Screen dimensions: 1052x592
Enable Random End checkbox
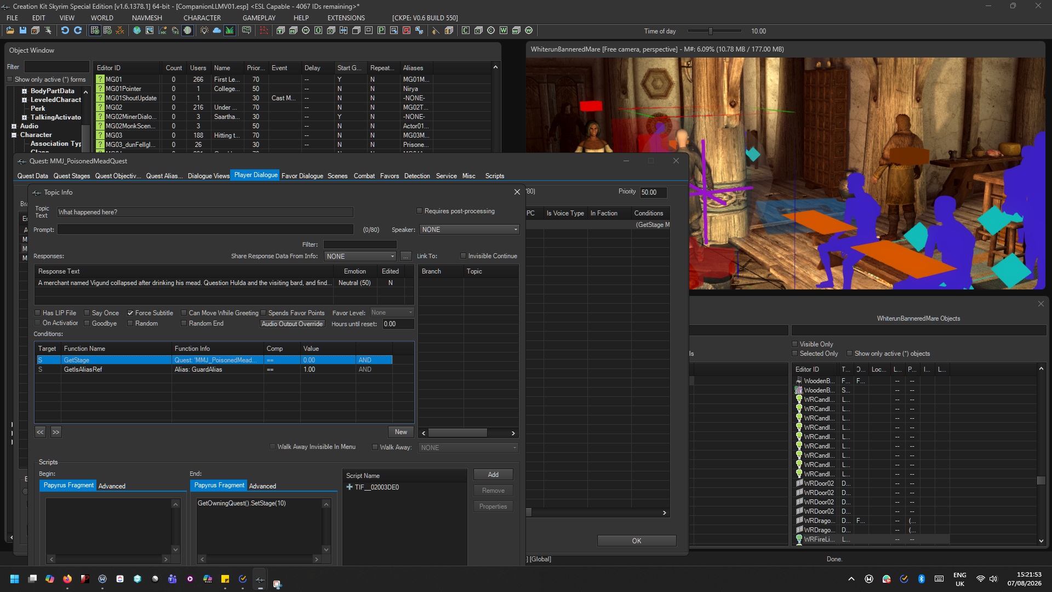point(184,323)
